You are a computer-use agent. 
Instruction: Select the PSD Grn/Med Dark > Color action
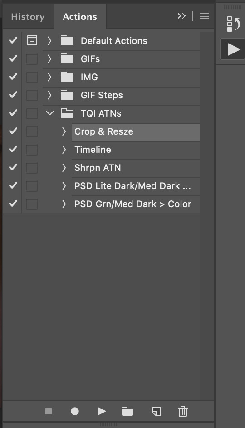pos(133,204)
